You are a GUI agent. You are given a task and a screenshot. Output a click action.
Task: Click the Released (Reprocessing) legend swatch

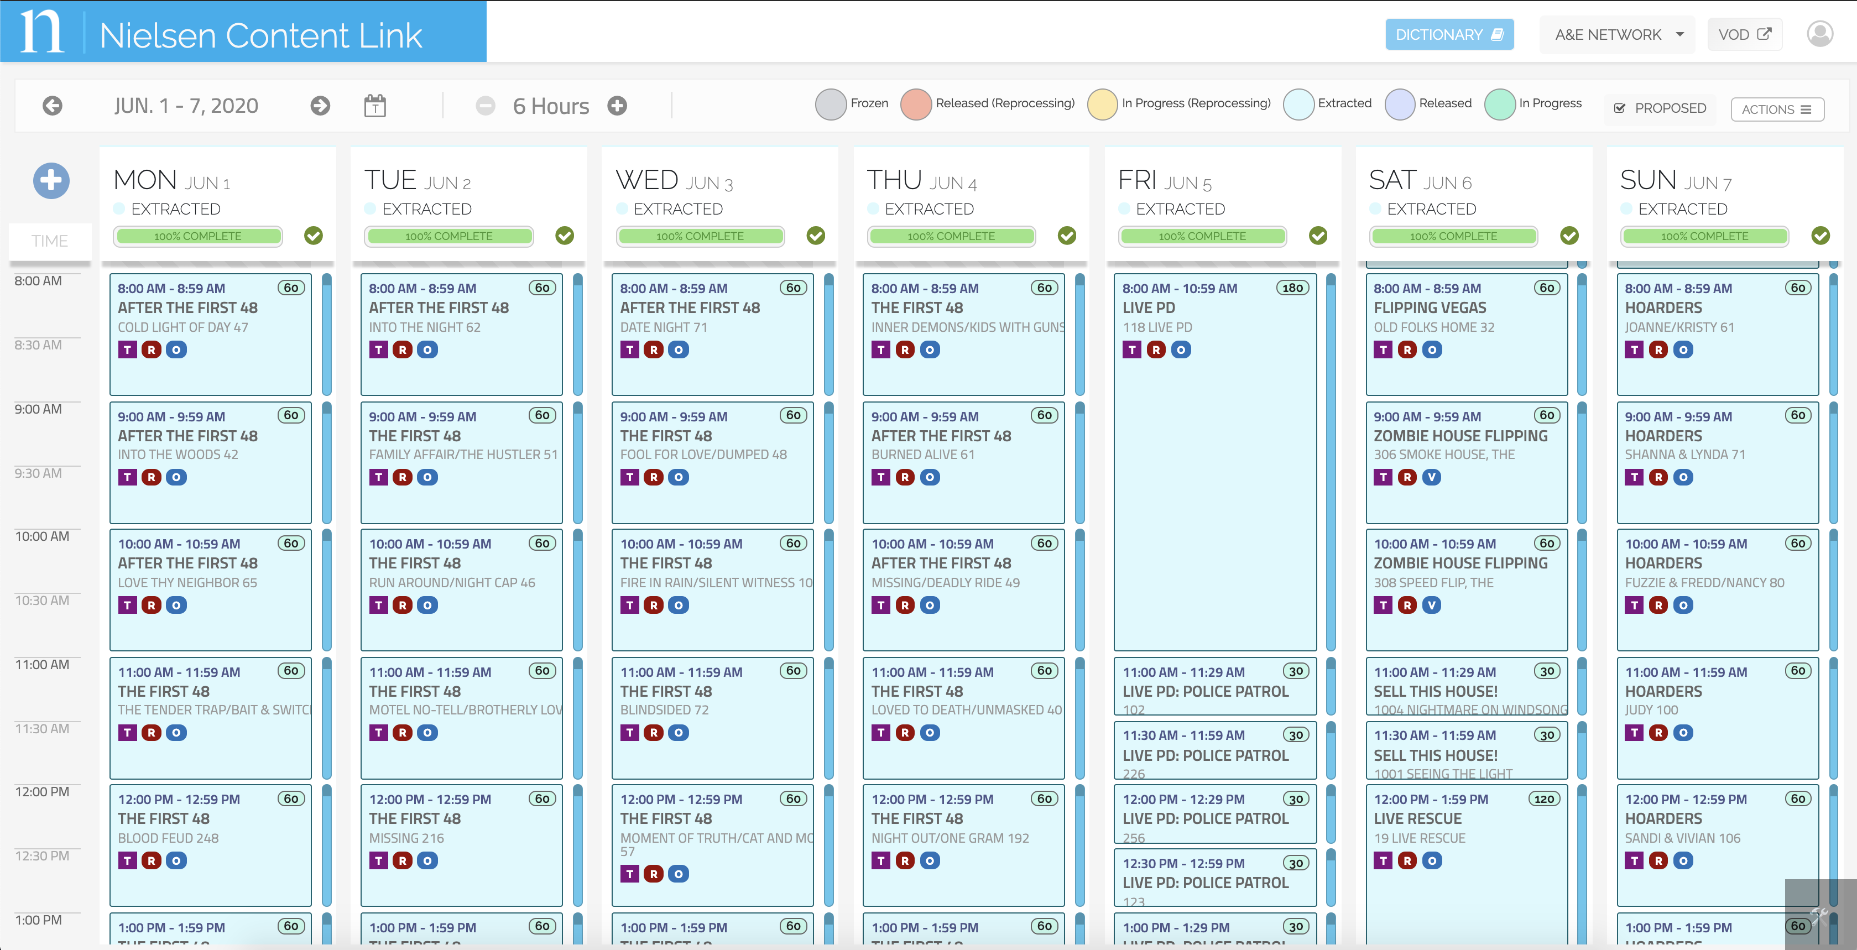tap(916, 105)
